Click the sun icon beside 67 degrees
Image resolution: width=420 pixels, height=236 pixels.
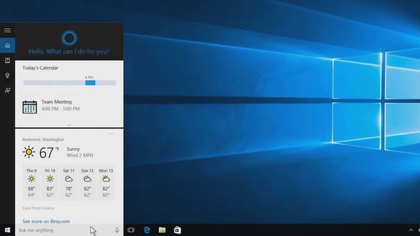(29, 152)
